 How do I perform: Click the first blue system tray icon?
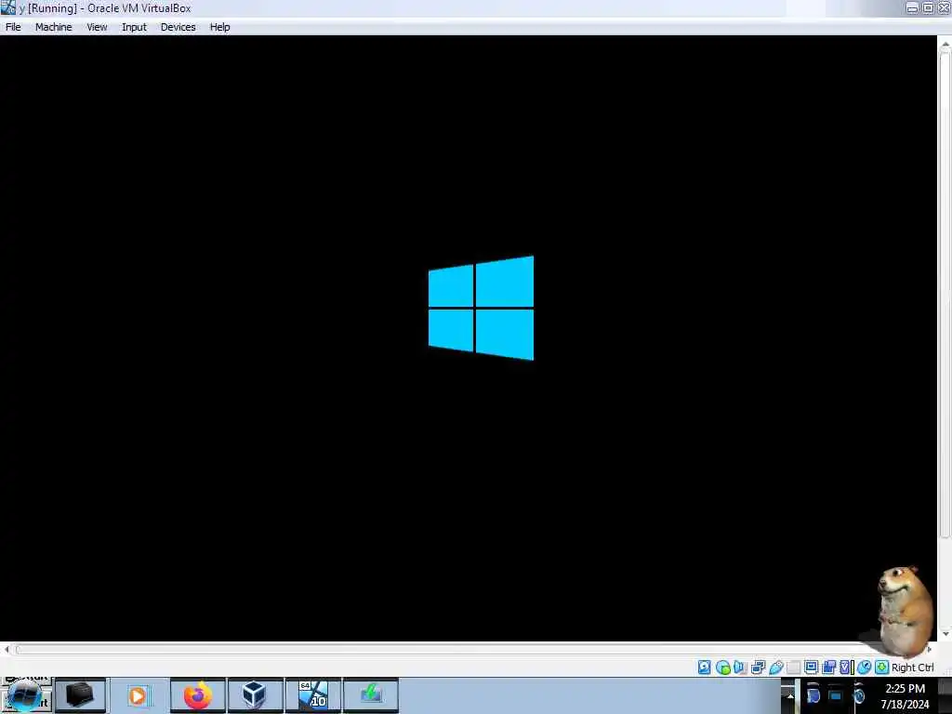tap(813, 695)
